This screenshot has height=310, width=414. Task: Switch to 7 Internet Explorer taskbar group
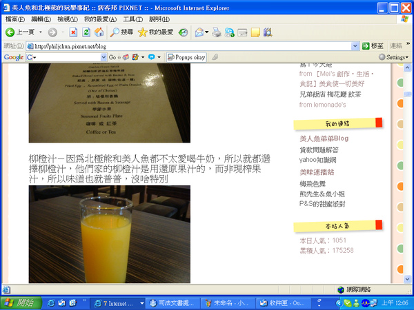[117, 303]
